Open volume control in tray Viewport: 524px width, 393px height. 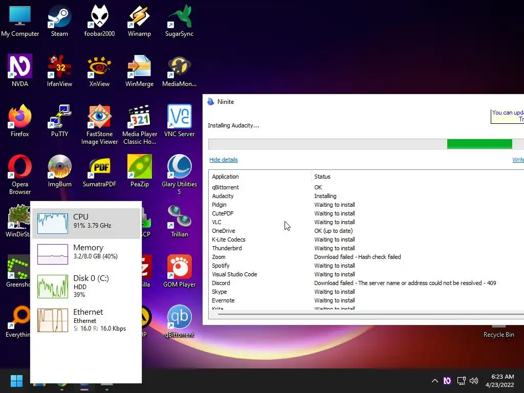point(474,381)
